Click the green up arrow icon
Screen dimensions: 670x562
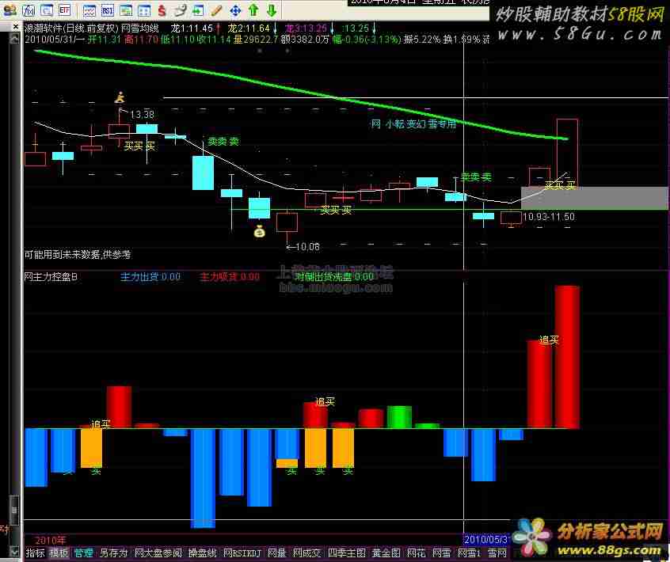click(x=253, y=9)
